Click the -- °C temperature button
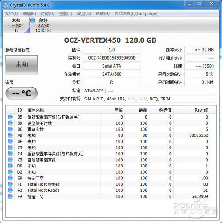This screenshot has height=223, width=222. [22, 93]
